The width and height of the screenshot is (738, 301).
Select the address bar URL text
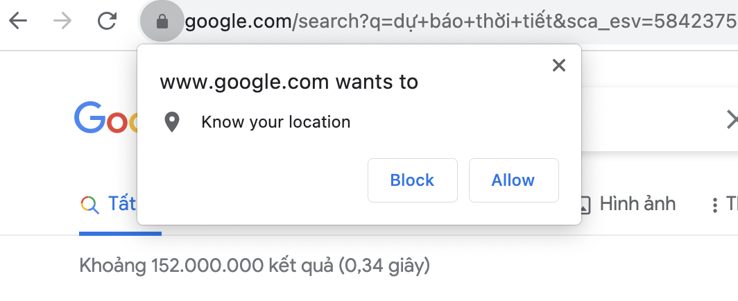click(461, 21)
